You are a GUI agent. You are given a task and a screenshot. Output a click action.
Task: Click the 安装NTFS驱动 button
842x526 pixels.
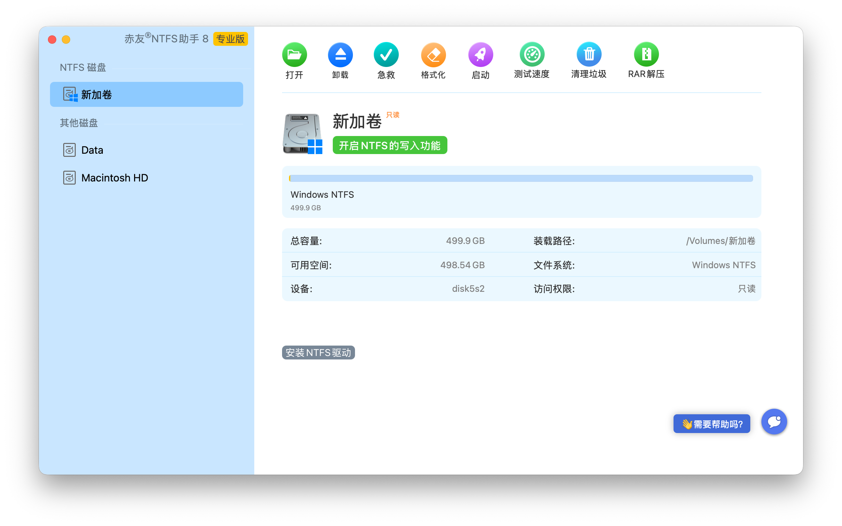(x=318, y=353)
